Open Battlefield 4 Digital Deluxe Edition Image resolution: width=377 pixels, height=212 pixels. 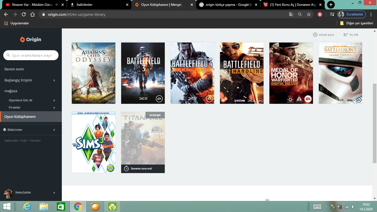pos(192,73)
